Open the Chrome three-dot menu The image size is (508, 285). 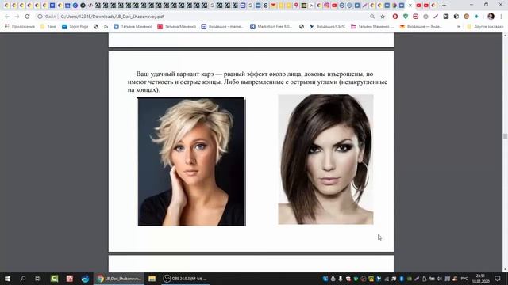click(501, 17)
